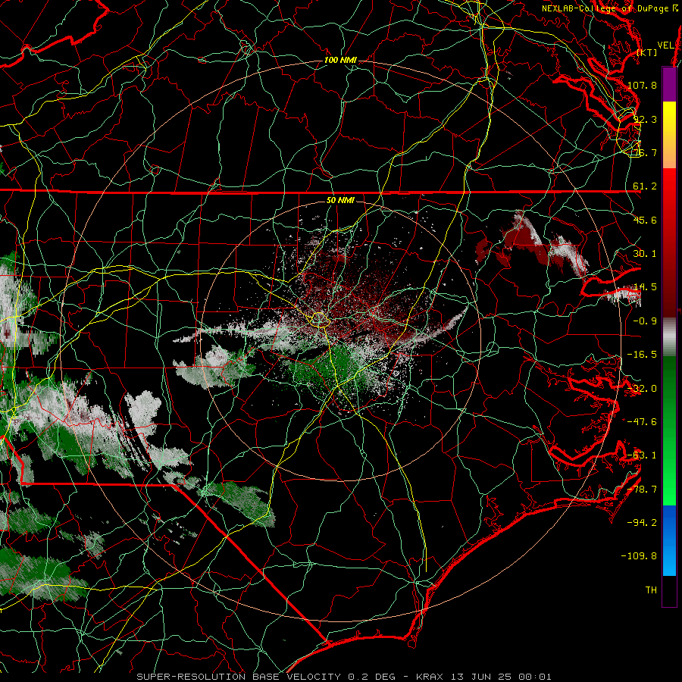The height and width of the screenshot is (682, 682).
Task: Click the VEL legend title
Action: click(x=665, y=45)
